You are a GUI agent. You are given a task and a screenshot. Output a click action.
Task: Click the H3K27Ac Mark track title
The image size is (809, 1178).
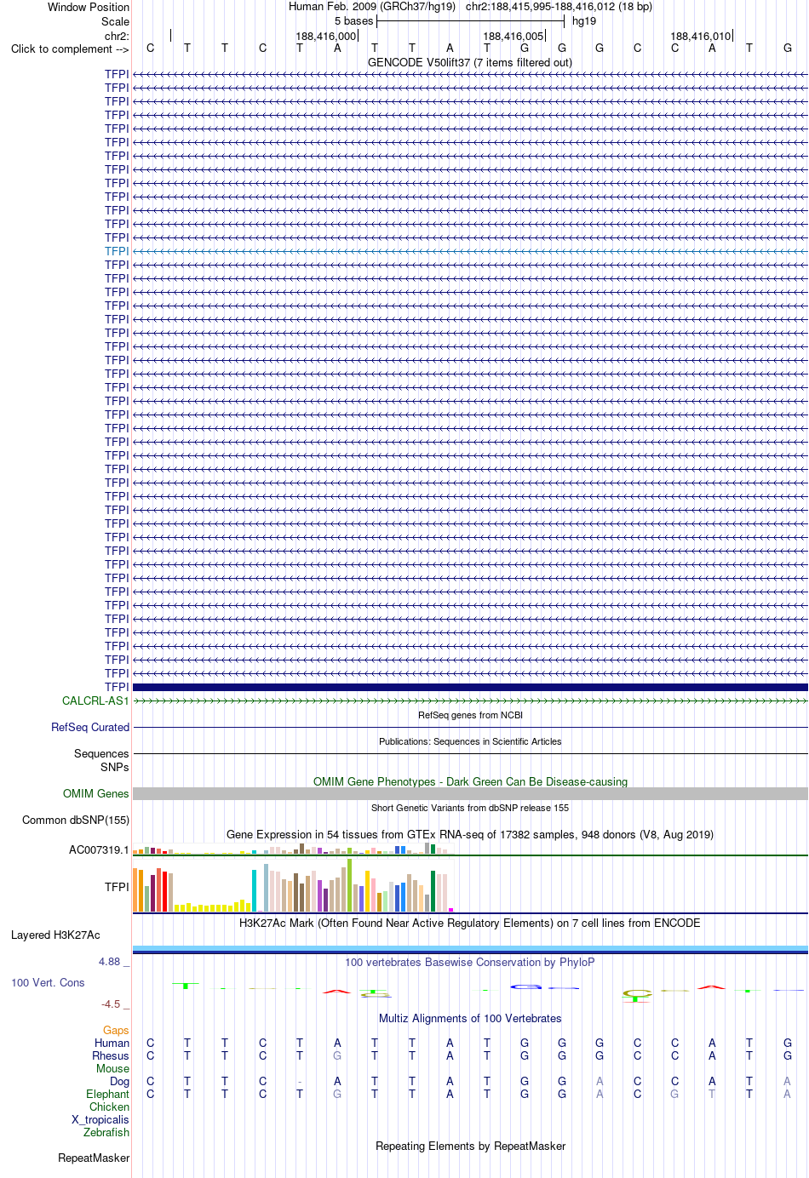click(470, 923)
